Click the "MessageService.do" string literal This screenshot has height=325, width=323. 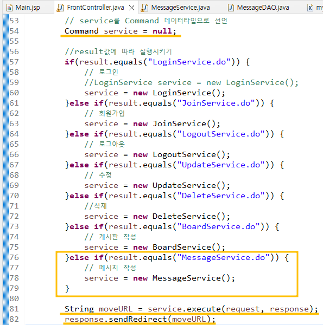coord(223,257)
